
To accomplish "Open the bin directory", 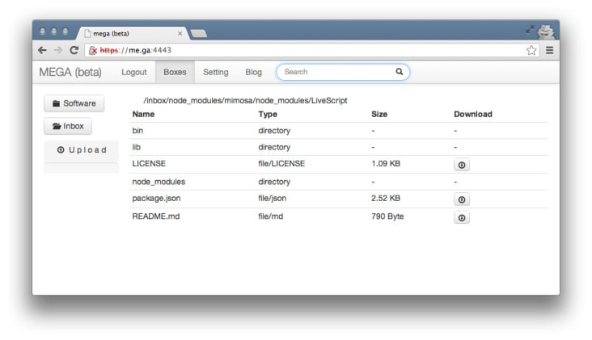I will pos(137,131).
